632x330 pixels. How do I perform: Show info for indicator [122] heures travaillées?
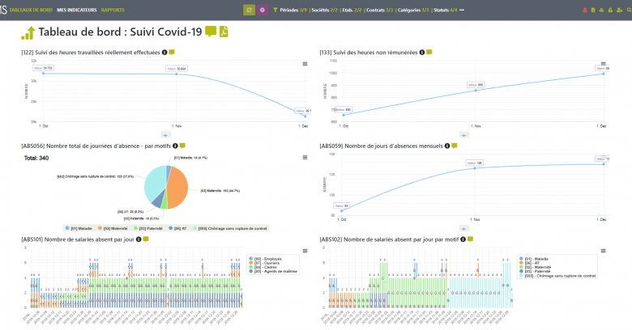[x=164, y=53]
